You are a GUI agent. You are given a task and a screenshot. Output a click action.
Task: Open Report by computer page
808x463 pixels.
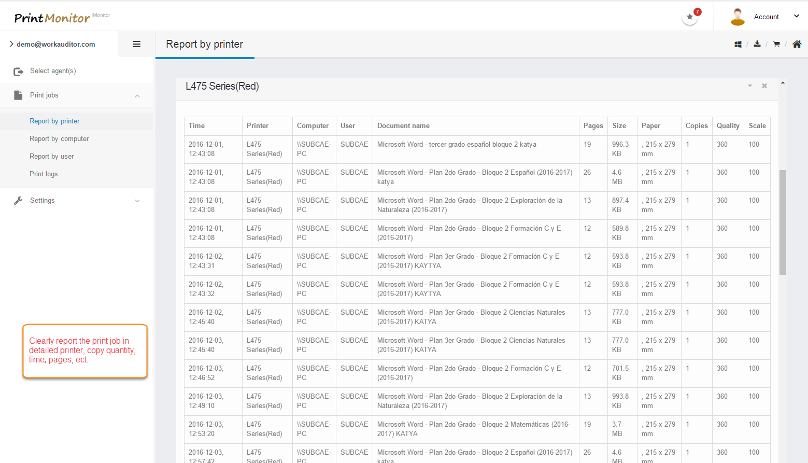[x=59, y=139]
